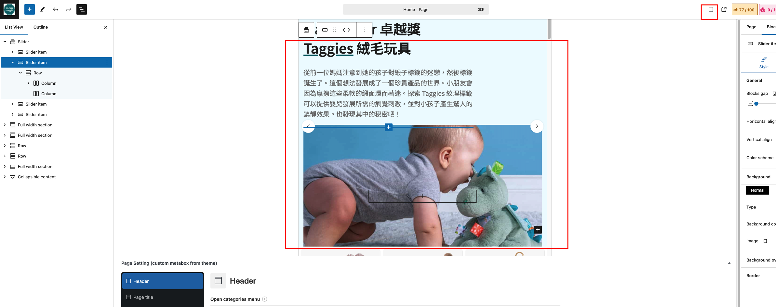Click the large Header section icon
The image size is (776, 307).
coord(218,281)
